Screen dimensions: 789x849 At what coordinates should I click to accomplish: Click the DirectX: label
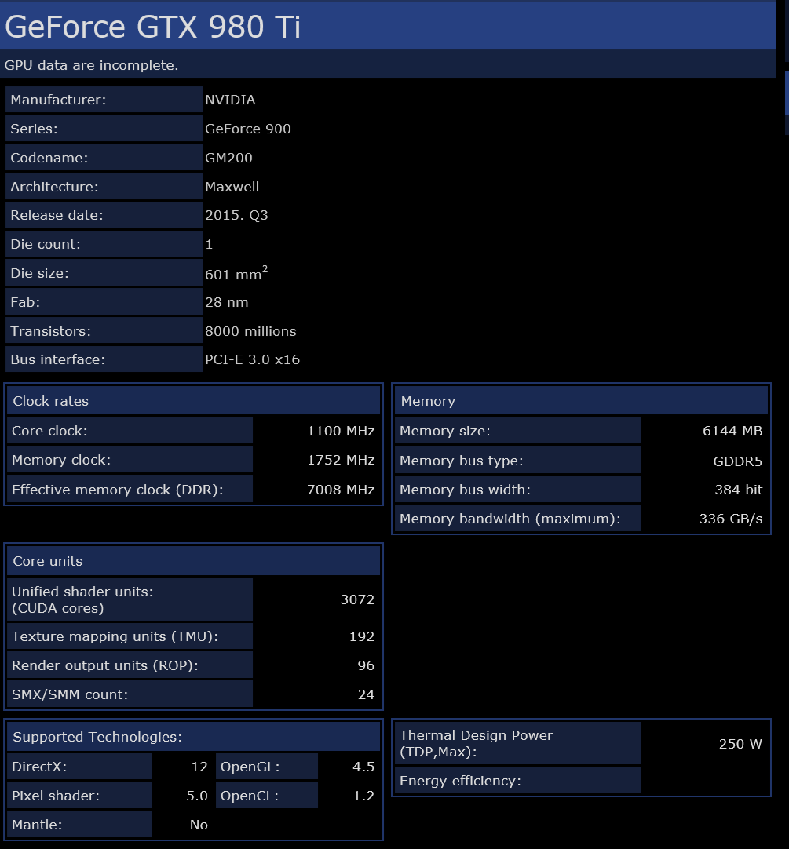coord(79,767)
